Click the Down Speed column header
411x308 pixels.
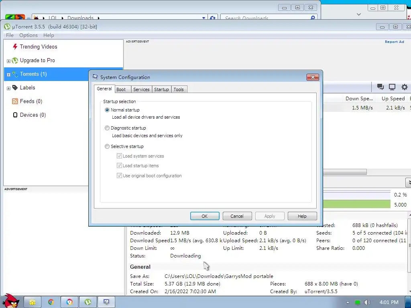pos(359,99)
